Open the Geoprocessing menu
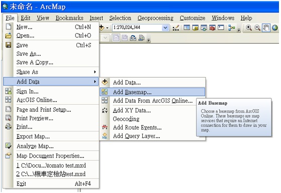 [155, 18]
